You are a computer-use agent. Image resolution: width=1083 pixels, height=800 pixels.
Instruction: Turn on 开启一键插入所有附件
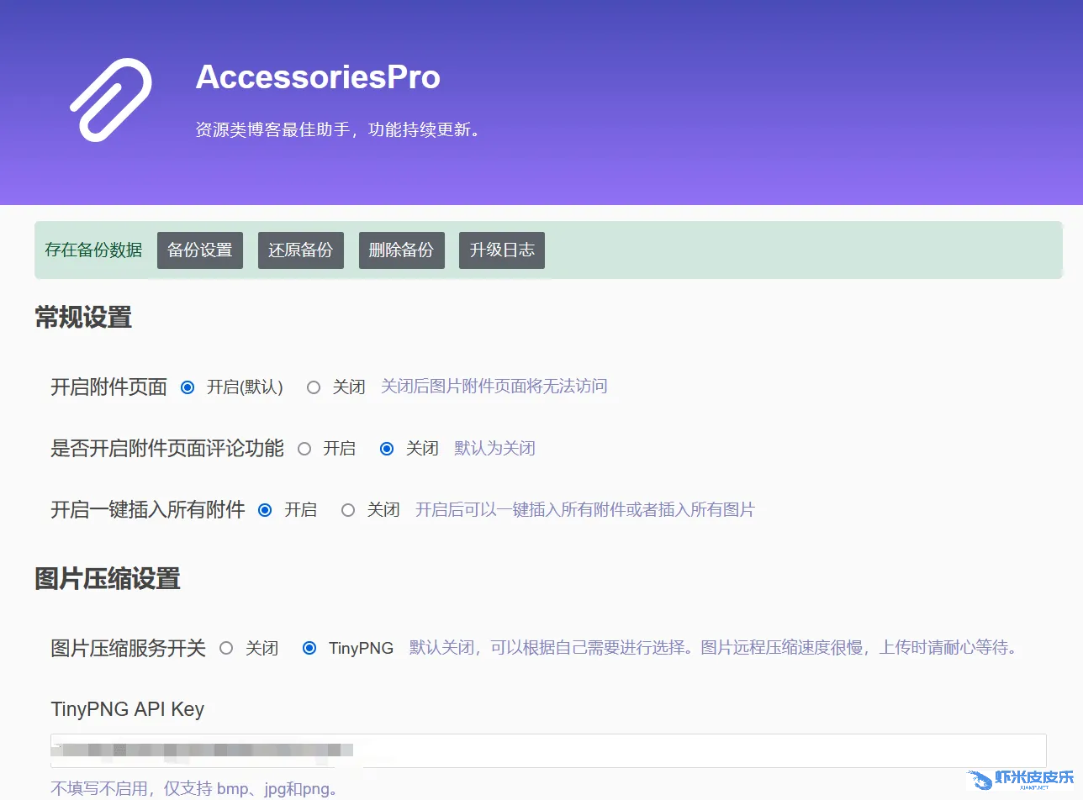tap(265, 510)
